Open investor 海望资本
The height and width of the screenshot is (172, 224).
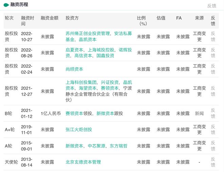coord(88,88)
